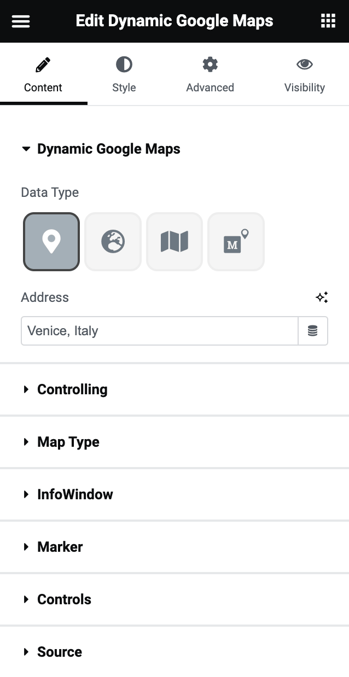Select the pin marker data type
The image size is (349, 677).
(51, 241)
